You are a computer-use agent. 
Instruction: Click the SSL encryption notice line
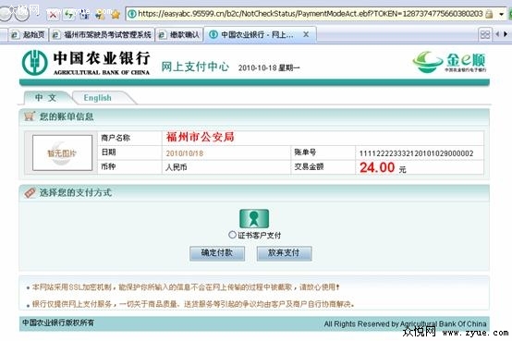point(186,287)
